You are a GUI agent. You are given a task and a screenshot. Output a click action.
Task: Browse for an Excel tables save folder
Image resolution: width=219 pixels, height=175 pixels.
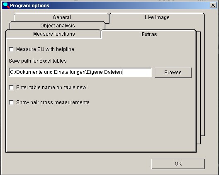[x=173, y=73]
